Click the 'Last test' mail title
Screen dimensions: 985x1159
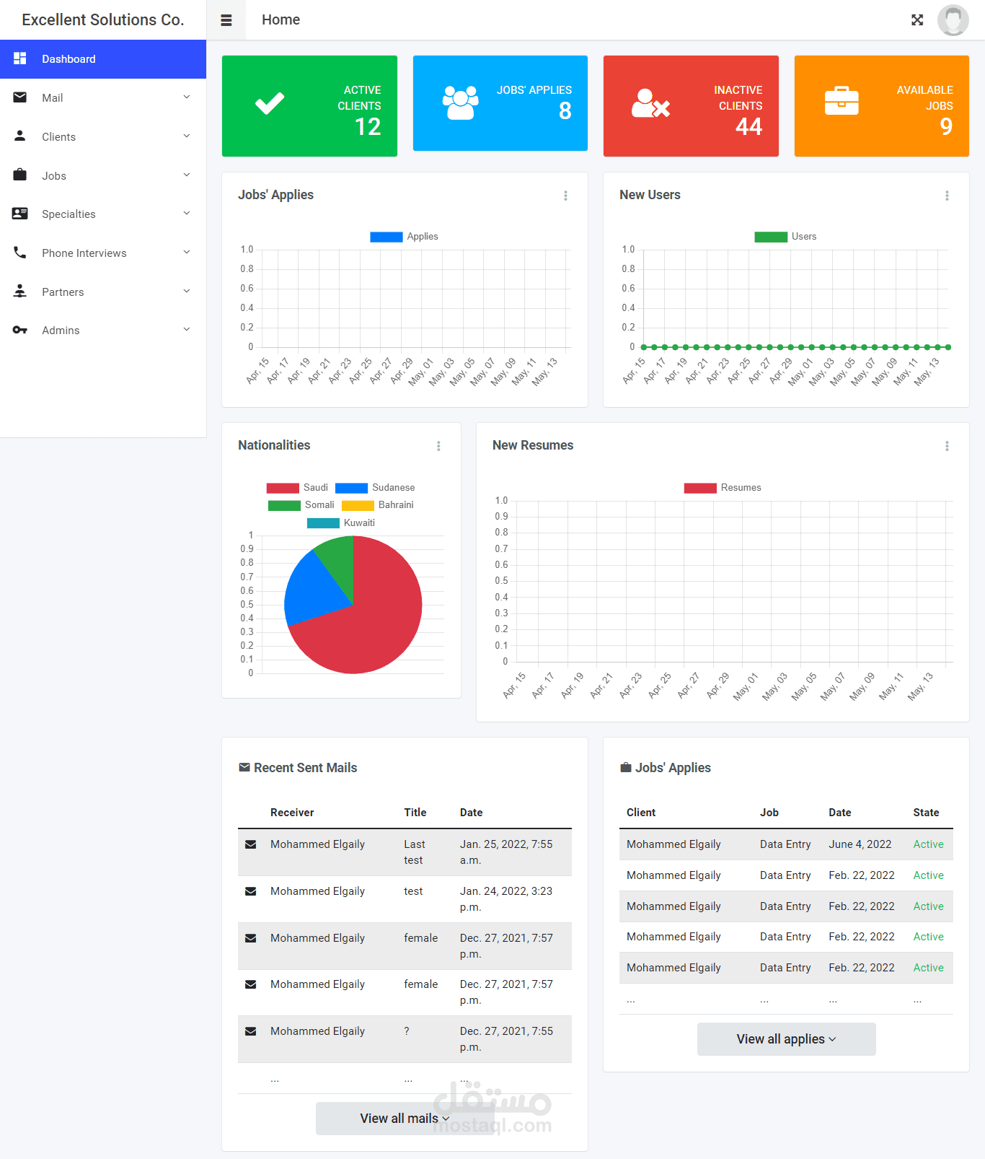(x=415, y=852)
